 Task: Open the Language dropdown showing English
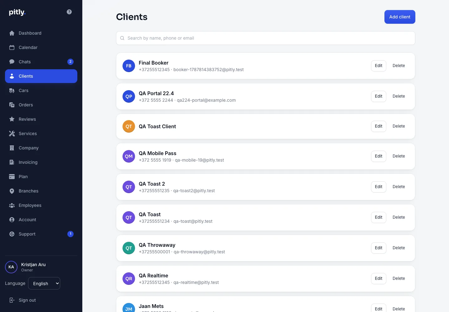click(x=44, y=283)
